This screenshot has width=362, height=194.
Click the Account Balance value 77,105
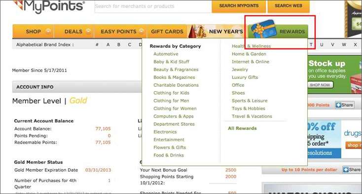tap(103, 129)
